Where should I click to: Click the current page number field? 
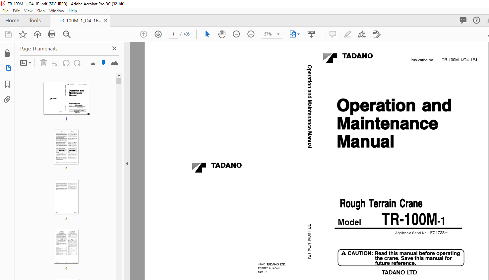[x=173, y=34]
